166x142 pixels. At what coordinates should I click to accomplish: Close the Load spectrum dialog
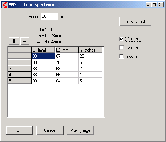click(x=161, y=5)
